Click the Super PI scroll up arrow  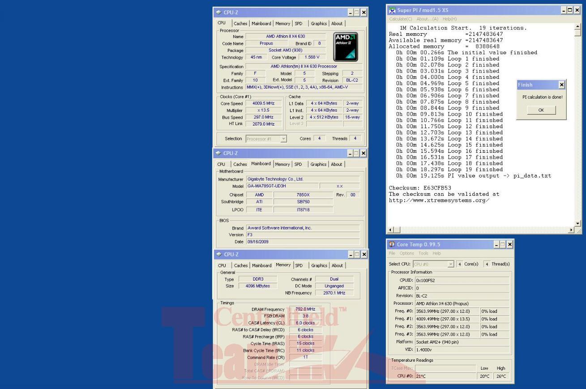(x=577, y=27)
